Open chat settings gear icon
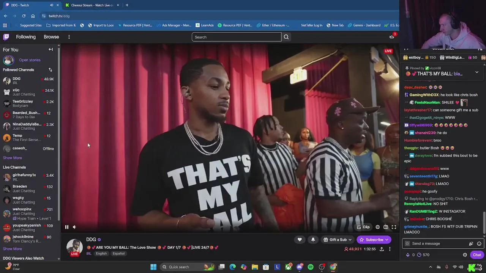 [465, 255]
